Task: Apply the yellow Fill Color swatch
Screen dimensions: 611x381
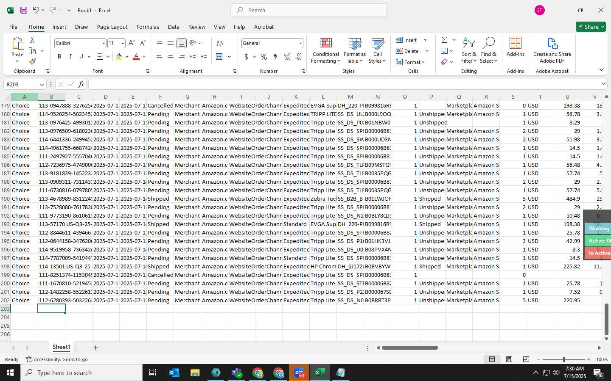Action: pyautogui.click(x=119, y=57)
